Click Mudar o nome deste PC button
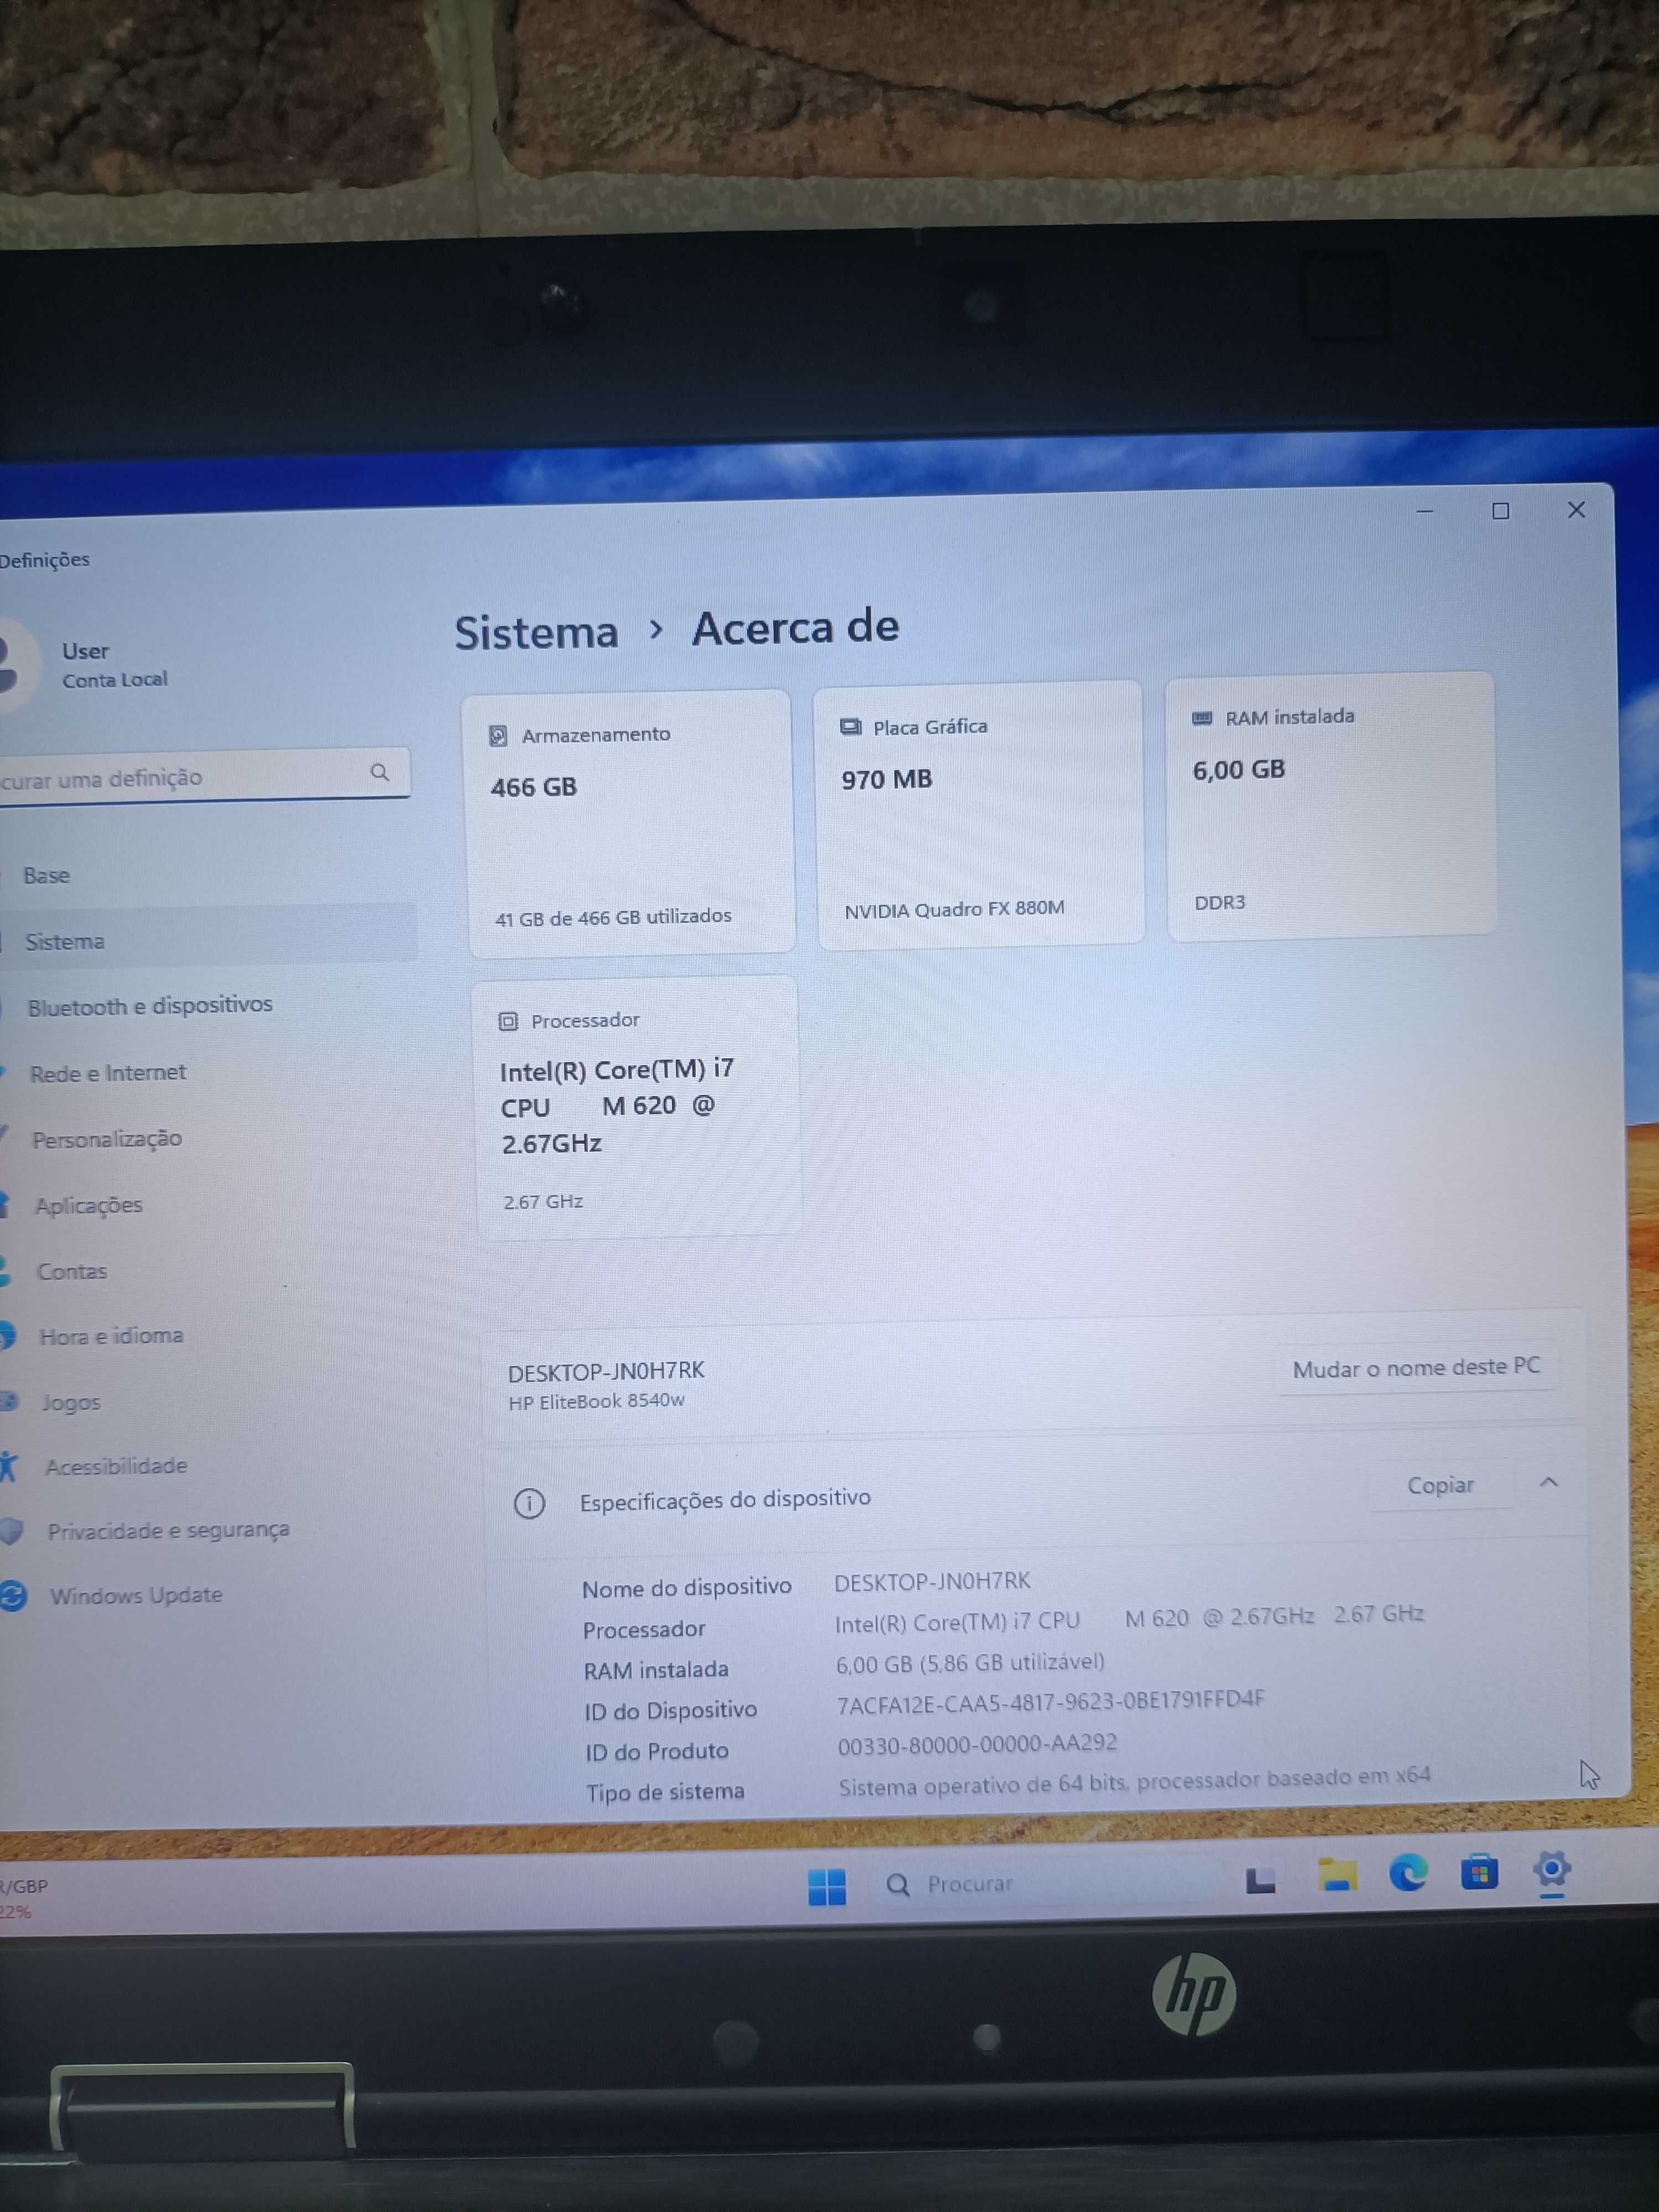This screenshot has width=1659, height=2212. [1415, 1367]
